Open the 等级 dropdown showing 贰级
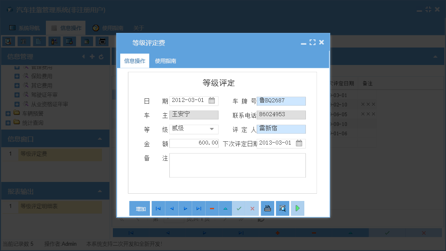The image size is (446, 251). [212, 129]
